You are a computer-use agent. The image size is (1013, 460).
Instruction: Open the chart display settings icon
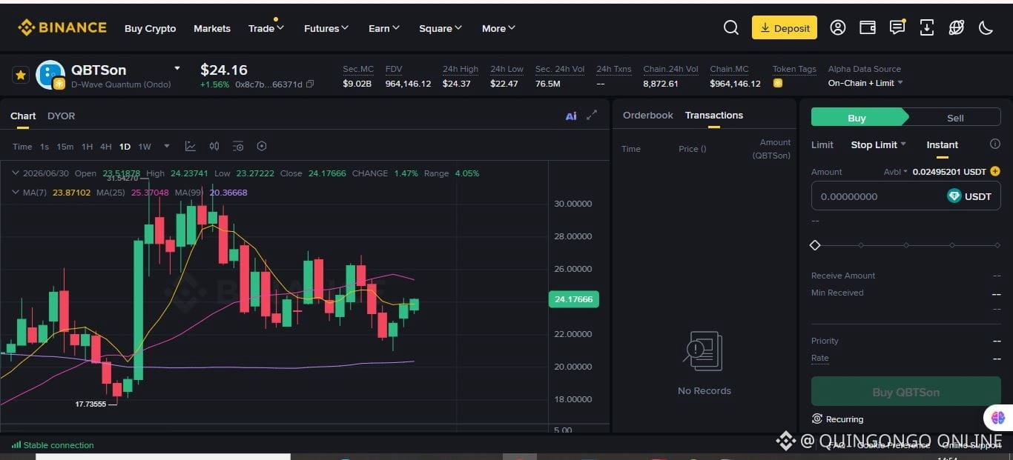click(238, 147)
